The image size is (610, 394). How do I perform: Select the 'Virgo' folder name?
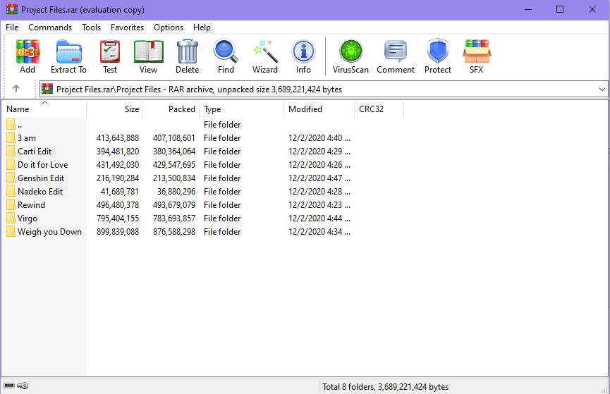coord(28,218)
